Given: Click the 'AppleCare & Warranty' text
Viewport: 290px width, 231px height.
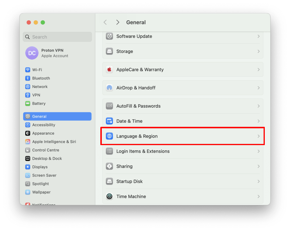Looking at the screenshot, I should [140, 70].
